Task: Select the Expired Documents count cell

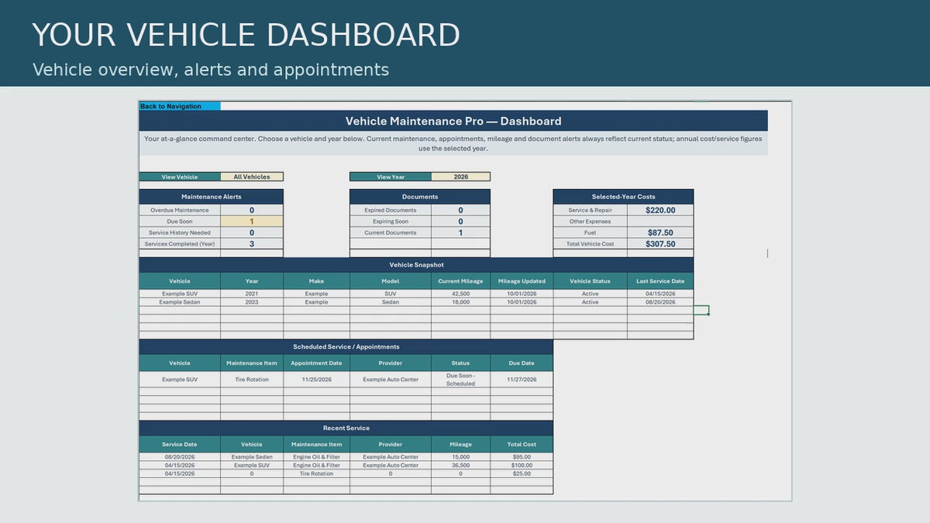Action: pyautogui.click(x=460, y=210)
